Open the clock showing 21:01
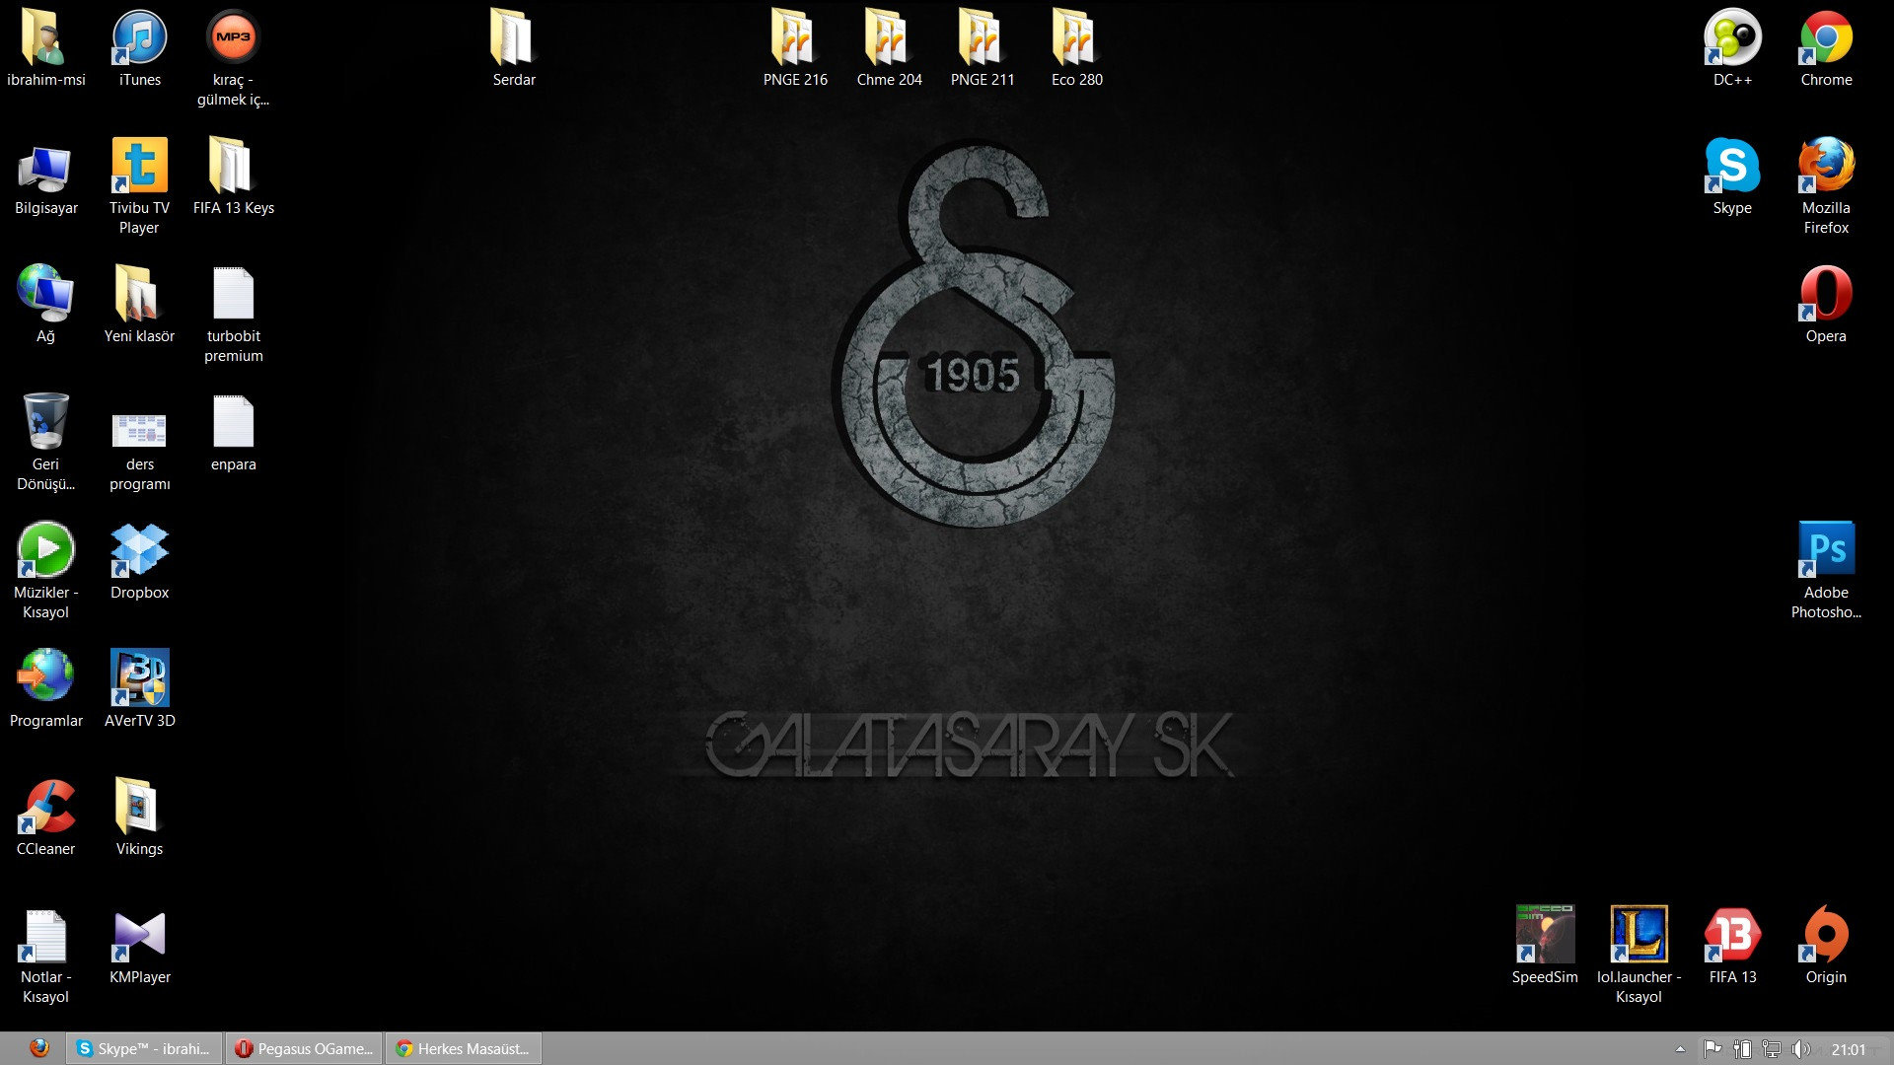The height and width of the screenshot is (1065, 1894). pos(1849,1049)
